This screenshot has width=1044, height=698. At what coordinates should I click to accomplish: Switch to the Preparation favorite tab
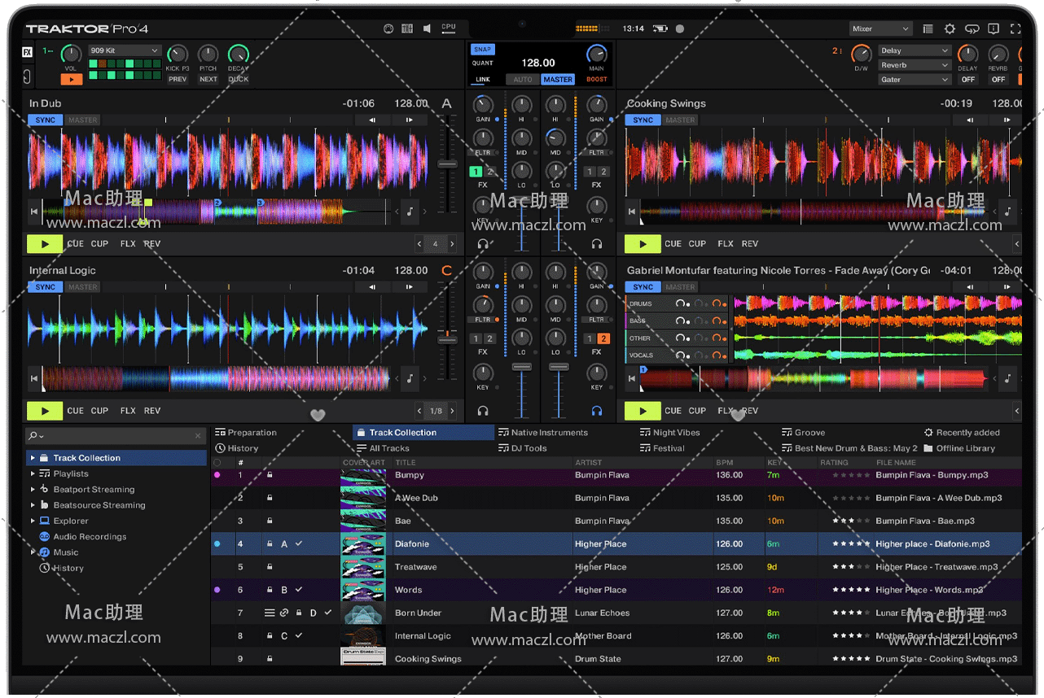pyautogui.click(x=252, y=433)
